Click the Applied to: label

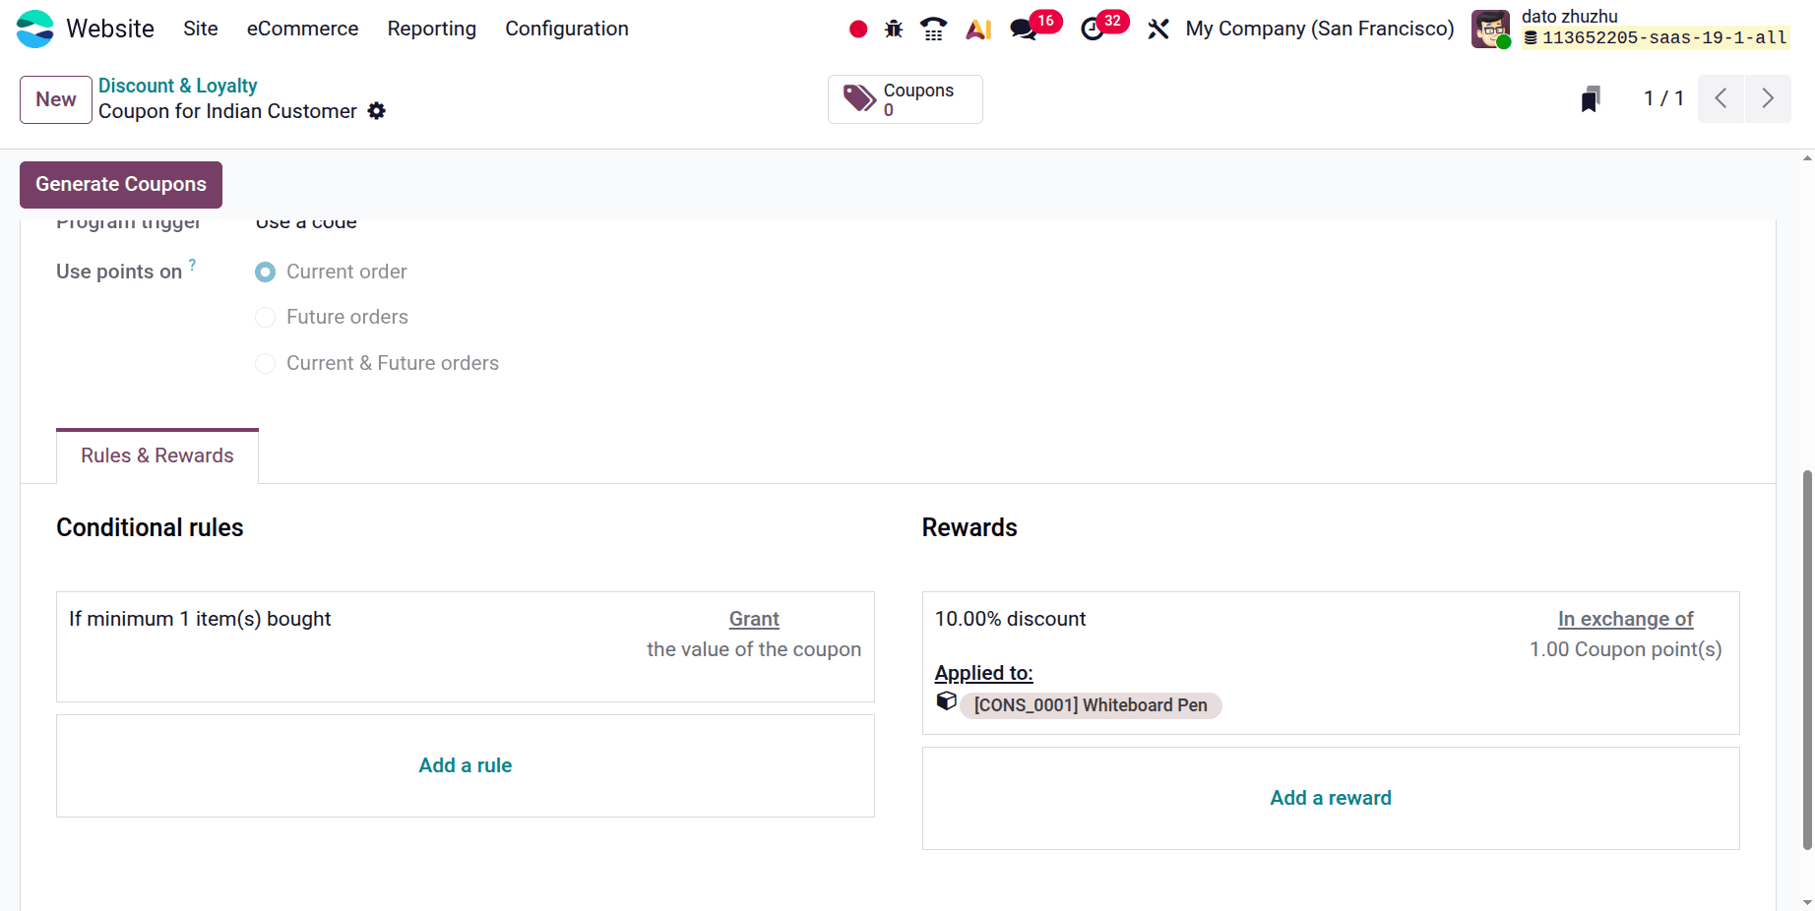[983, 673]
